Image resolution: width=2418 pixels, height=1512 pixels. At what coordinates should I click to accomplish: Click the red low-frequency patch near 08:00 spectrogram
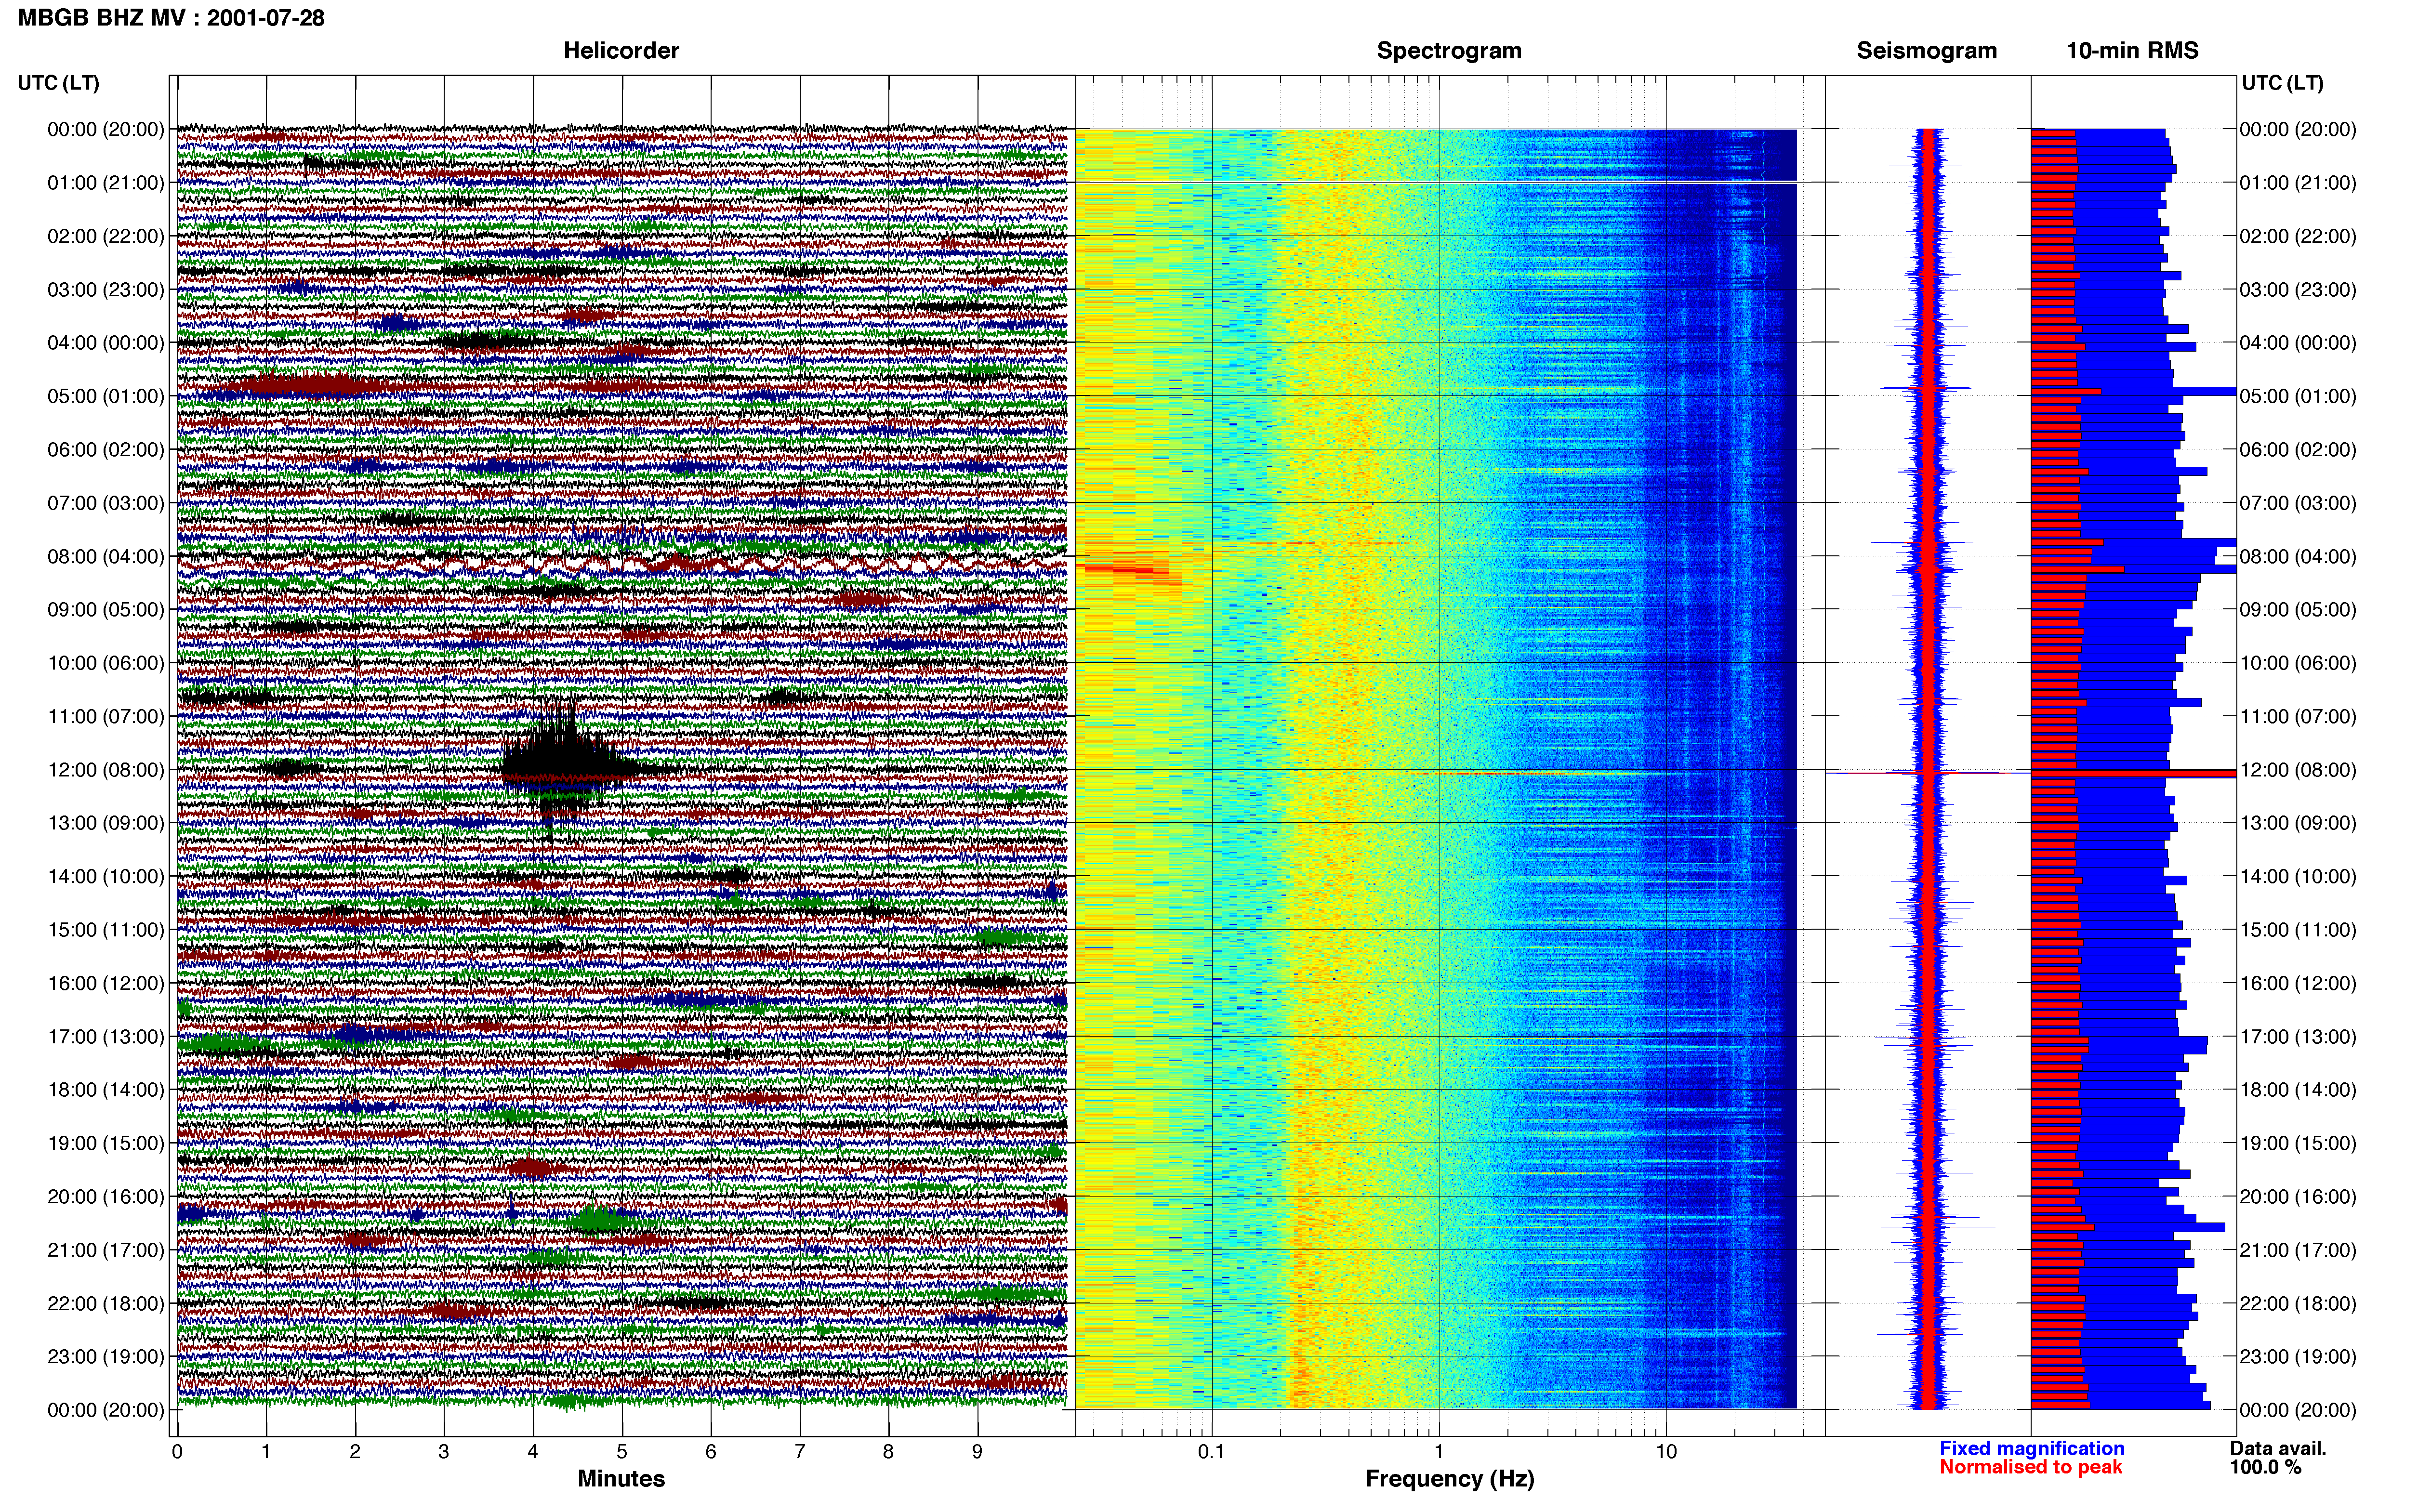[x=1127, y=571]
